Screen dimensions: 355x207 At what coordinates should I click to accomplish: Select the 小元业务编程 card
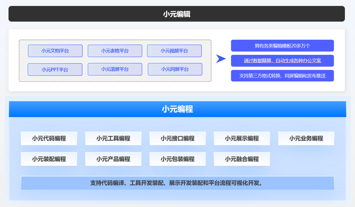coord(306,139)
